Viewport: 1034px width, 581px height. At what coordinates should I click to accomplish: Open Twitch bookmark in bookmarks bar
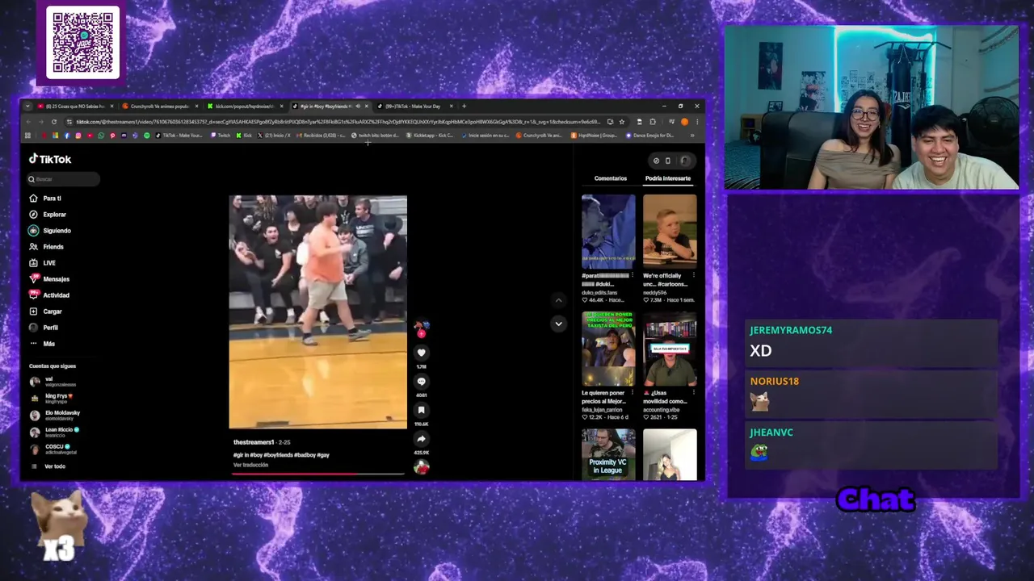pyautogui.click(x=221, y=136)
